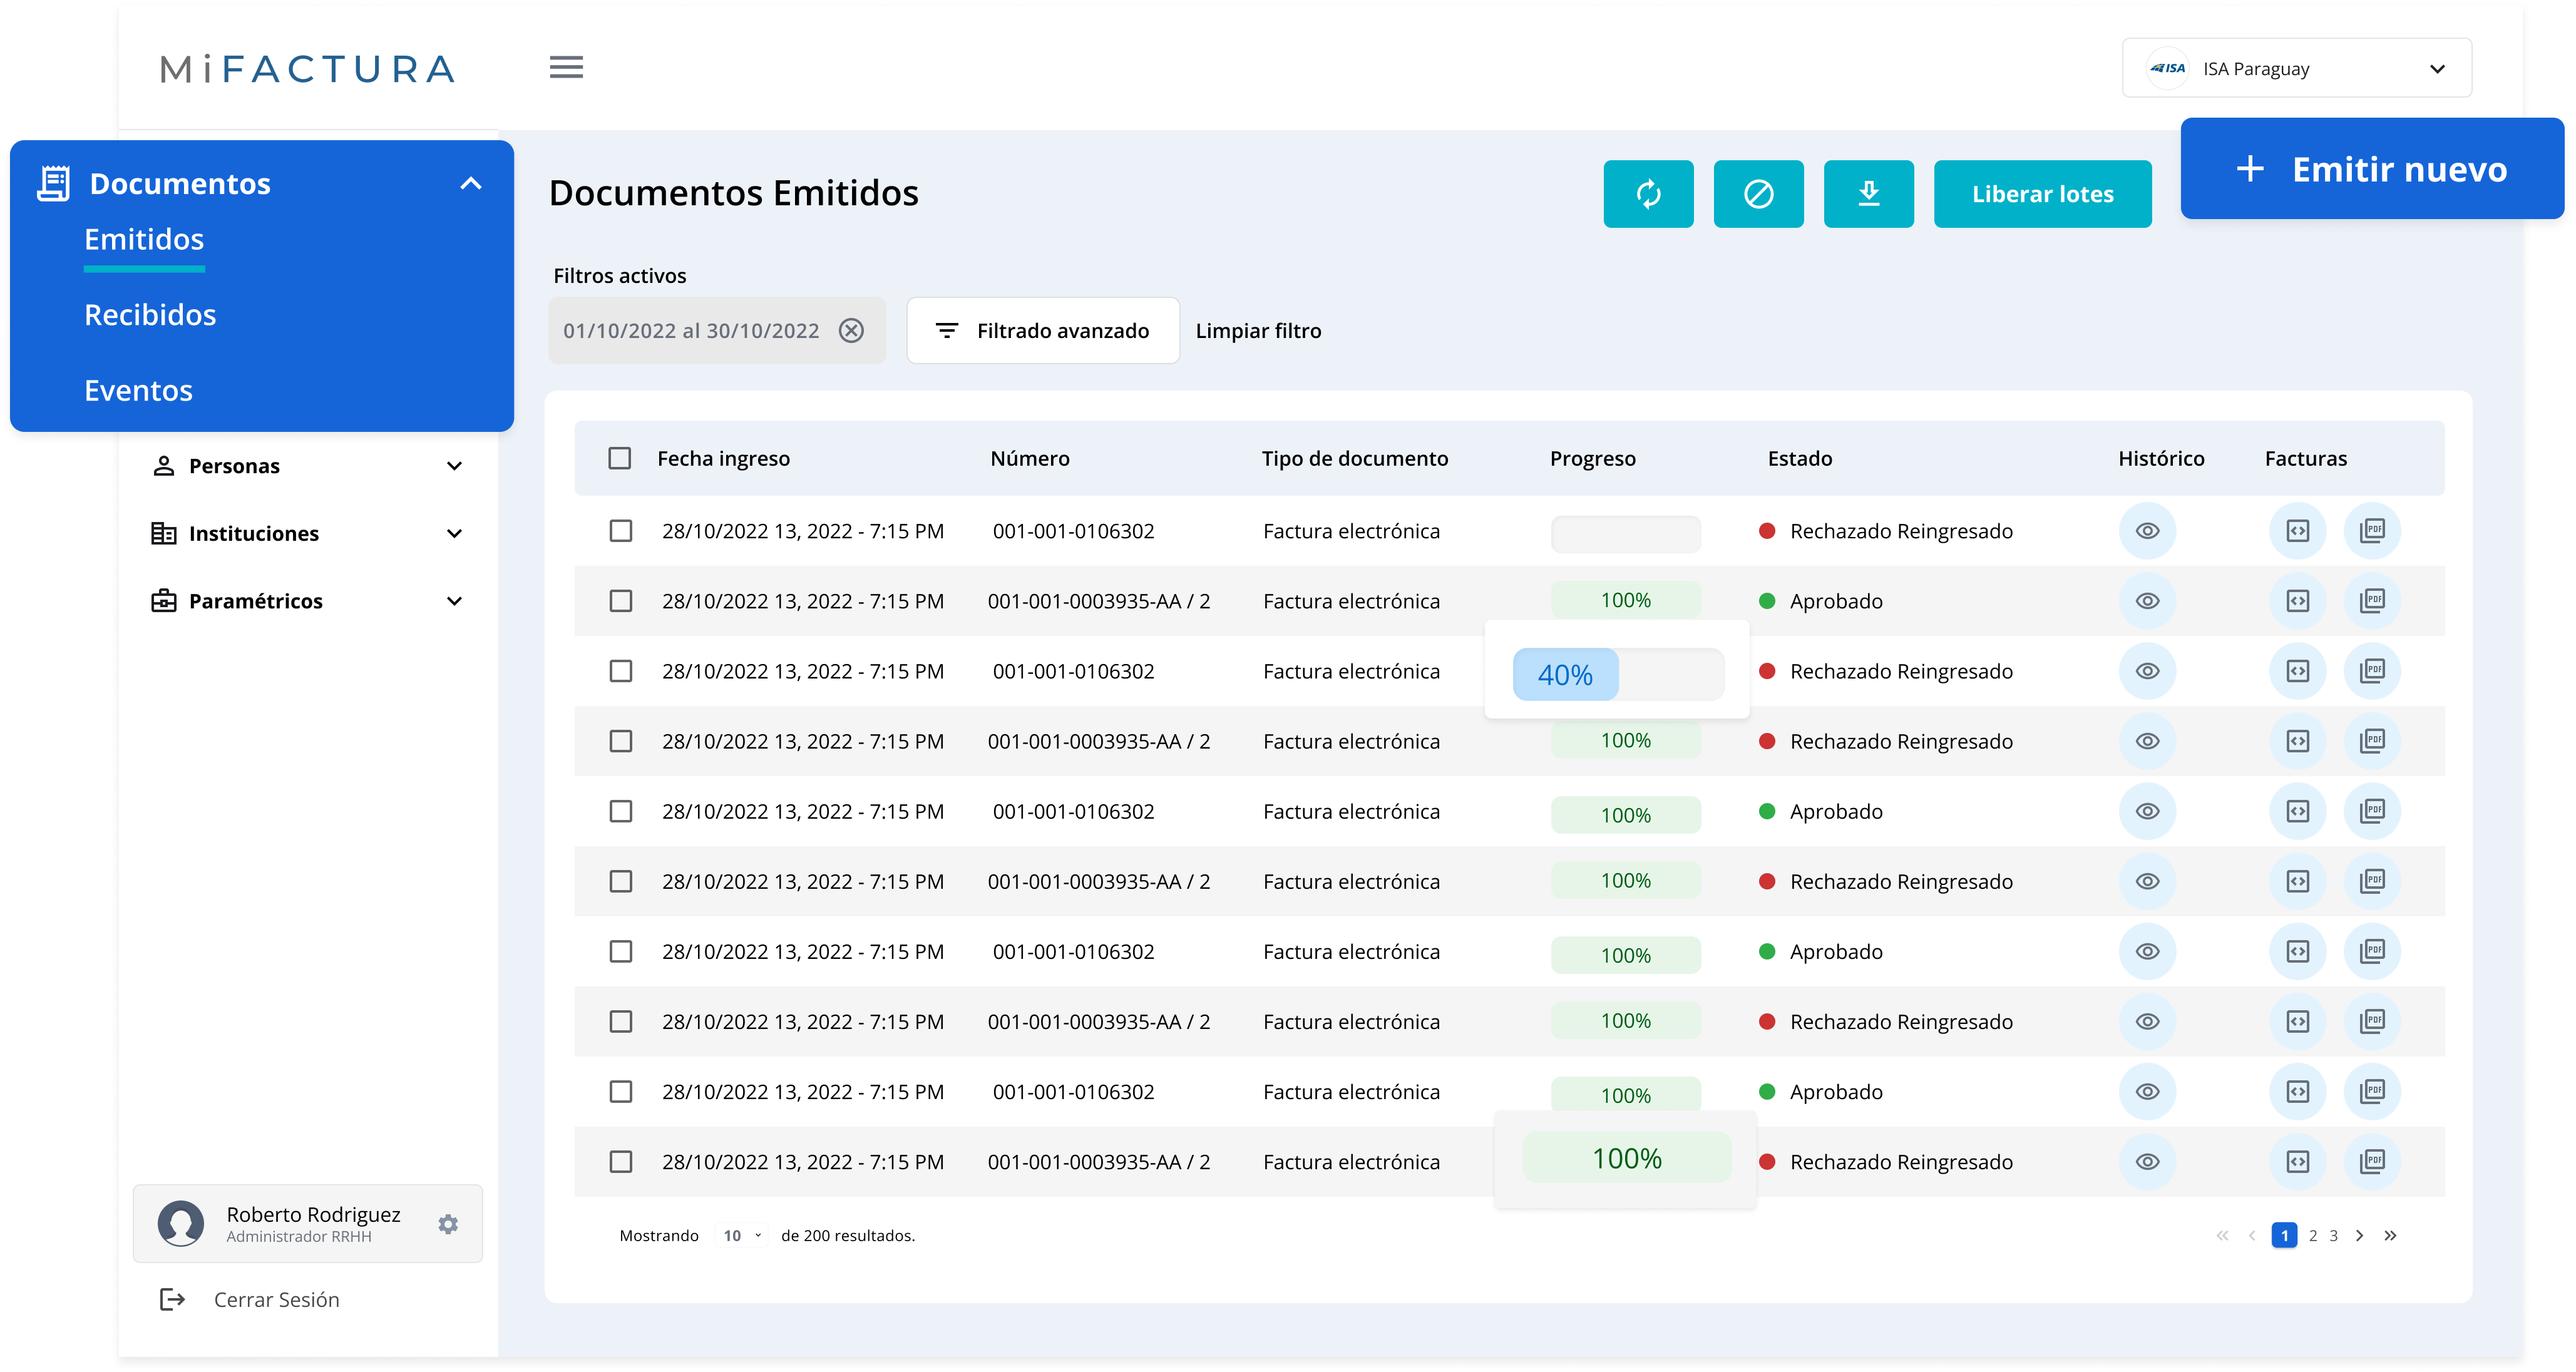This screenshot has height=1372, width=2576.
Task: Go to previous page arrow in pagination
Action: pos(2252,1235)
